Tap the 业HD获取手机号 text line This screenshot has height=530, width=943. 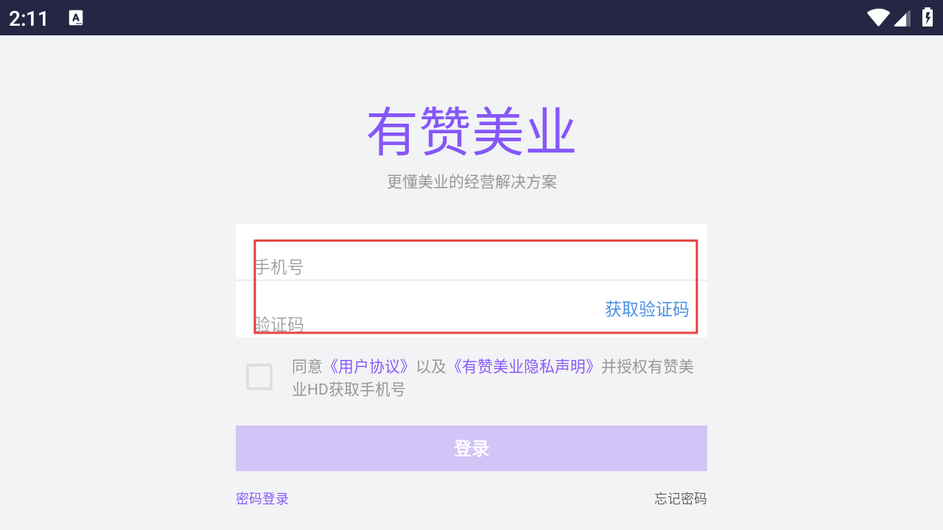(x=348, y=389)
